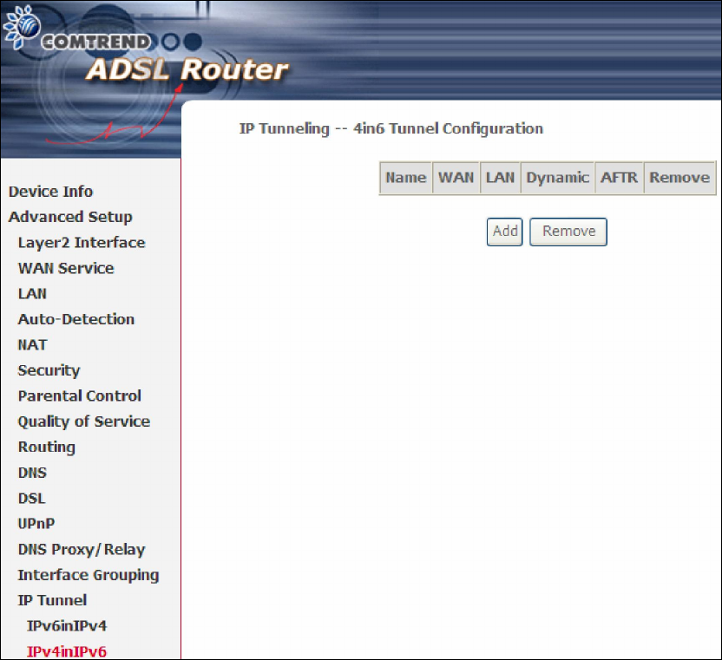
Task: Click the ADSL Router banner title
Action: point(187,70)
